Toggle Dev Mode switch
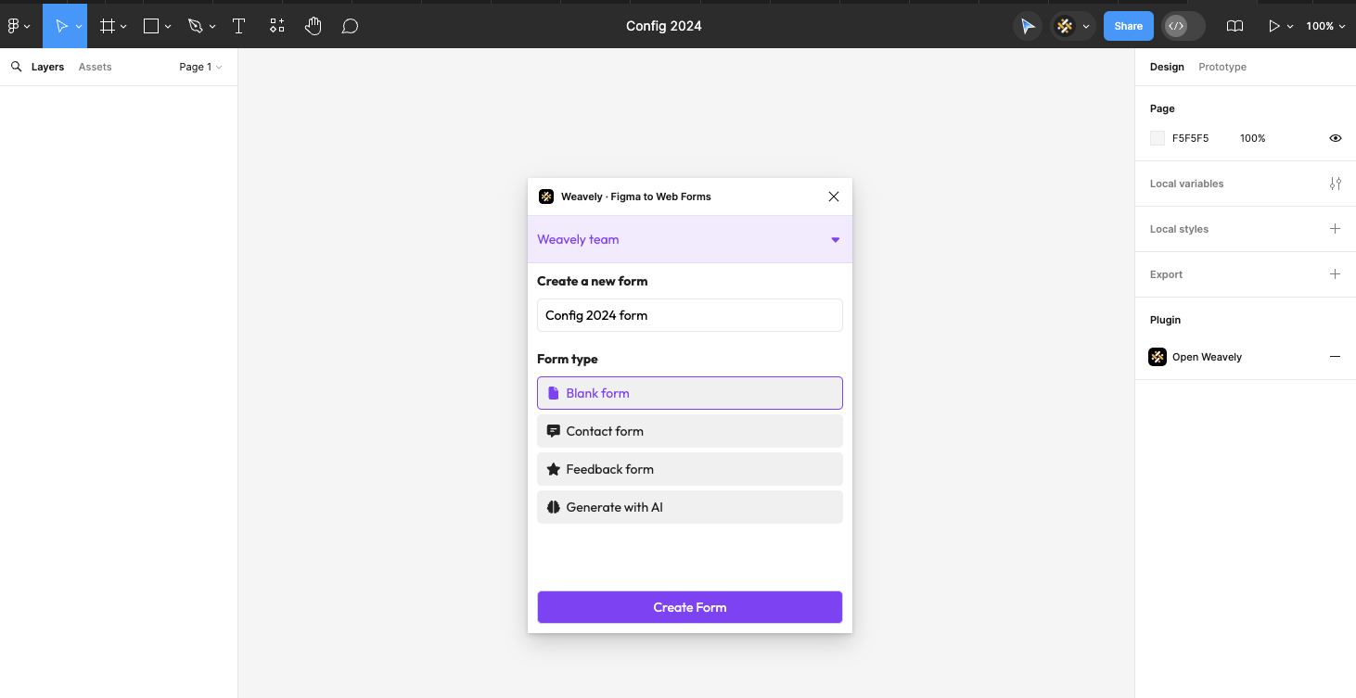Screen dimensions: 1356x698 1183,26
